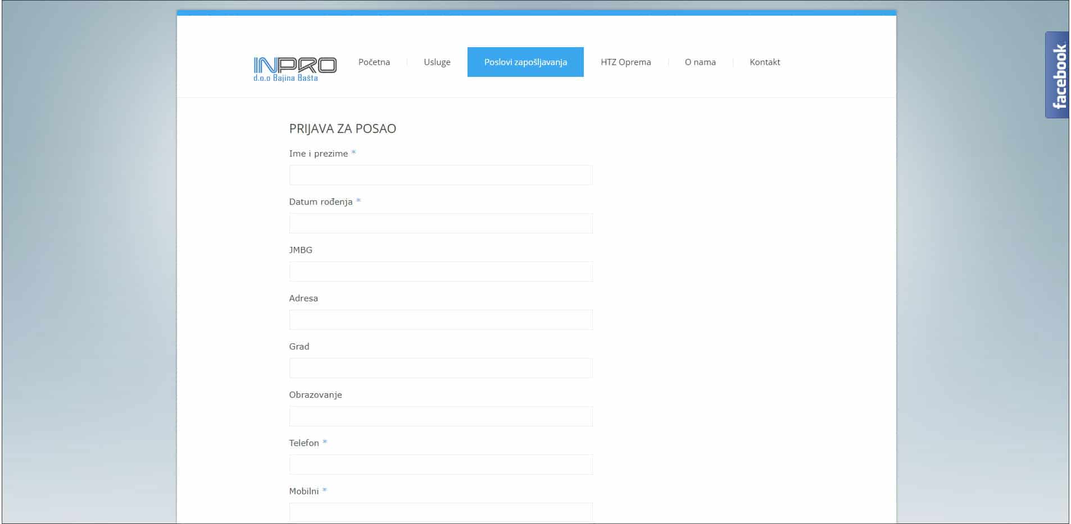Click into the Datum rođenja text box
This screenshot has width=1071, height=524.
(441, 223)
